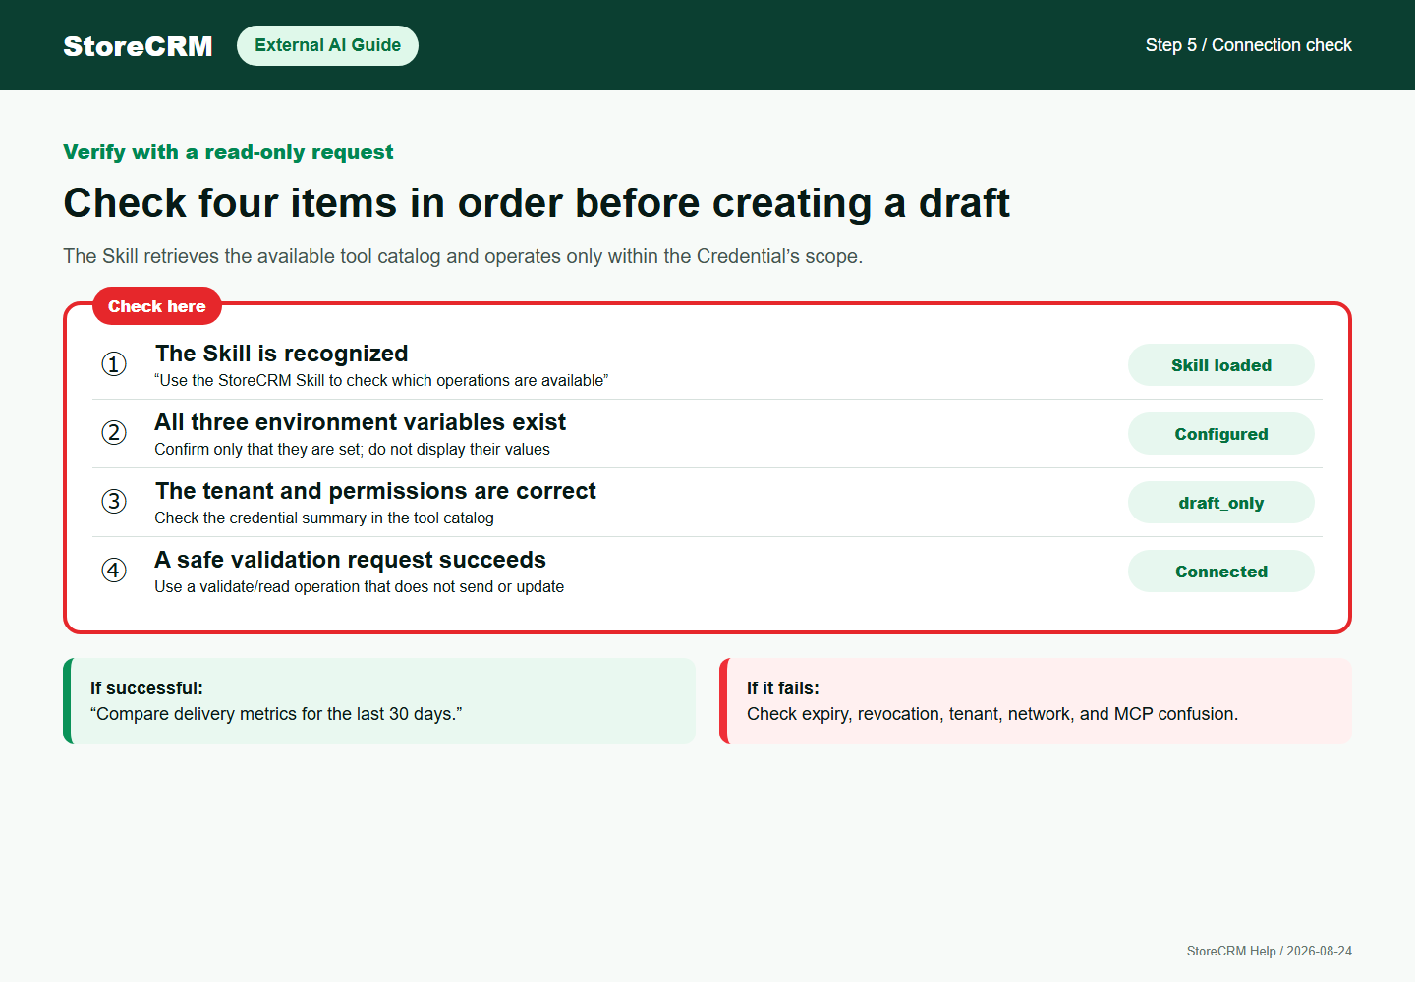The width and height of the screenshot is (1415, 982).
Task: Select 'The Skill is recognized' title
Action: pos(282,354)
